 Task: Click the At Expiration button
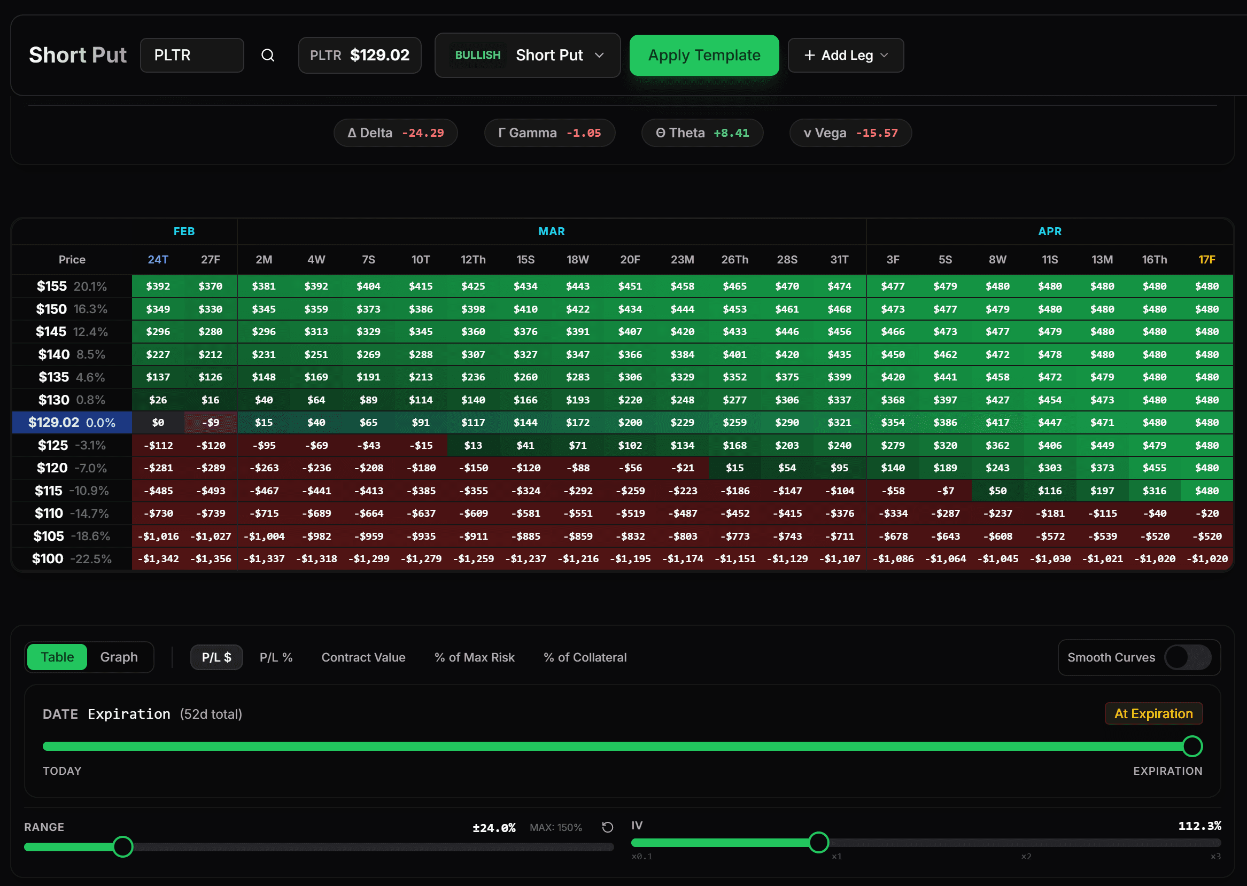[x=1153, y=713]
